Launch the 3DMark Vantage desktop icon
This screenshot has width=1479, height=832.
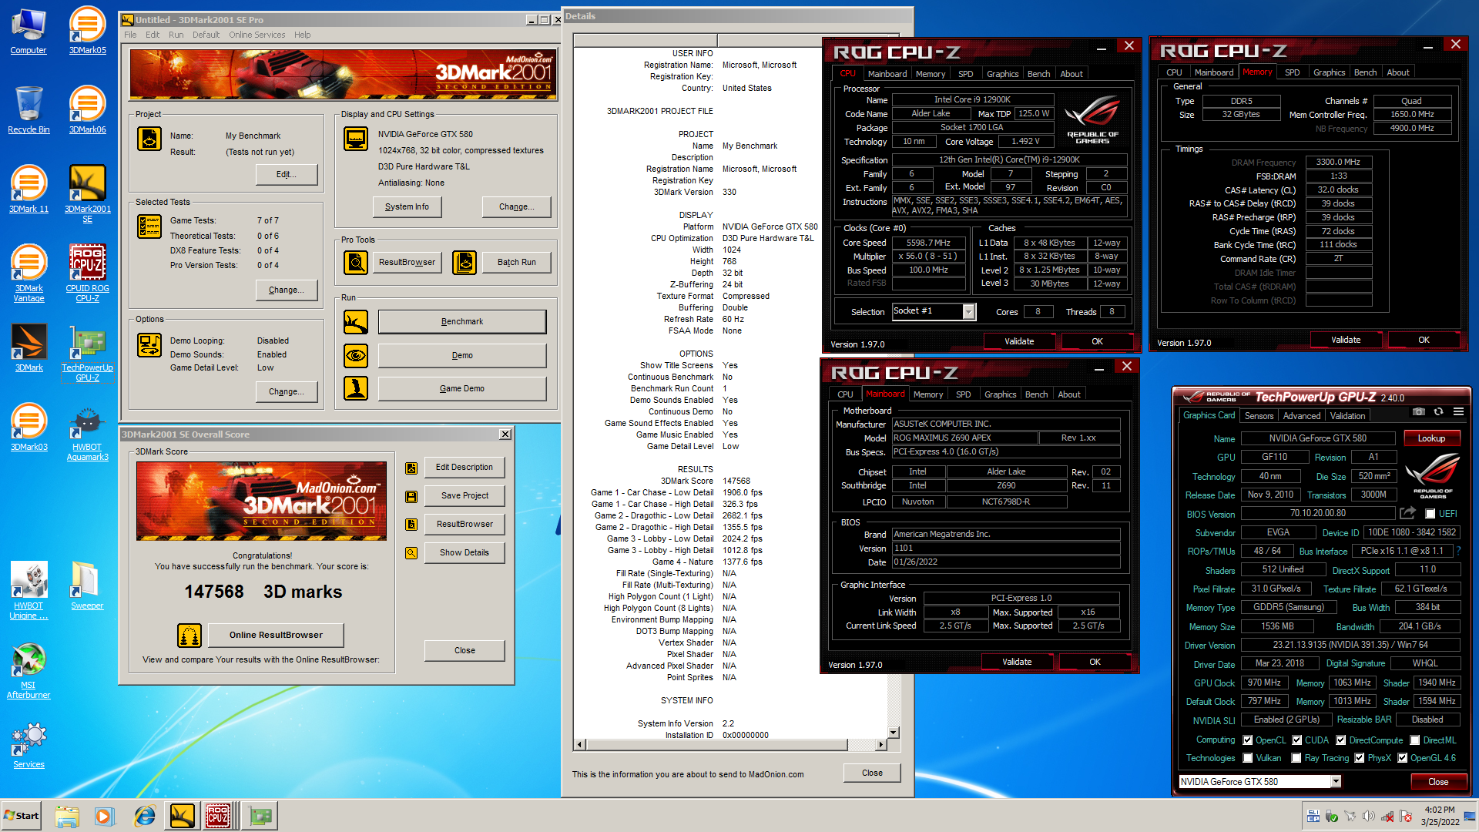click(29, 273)
